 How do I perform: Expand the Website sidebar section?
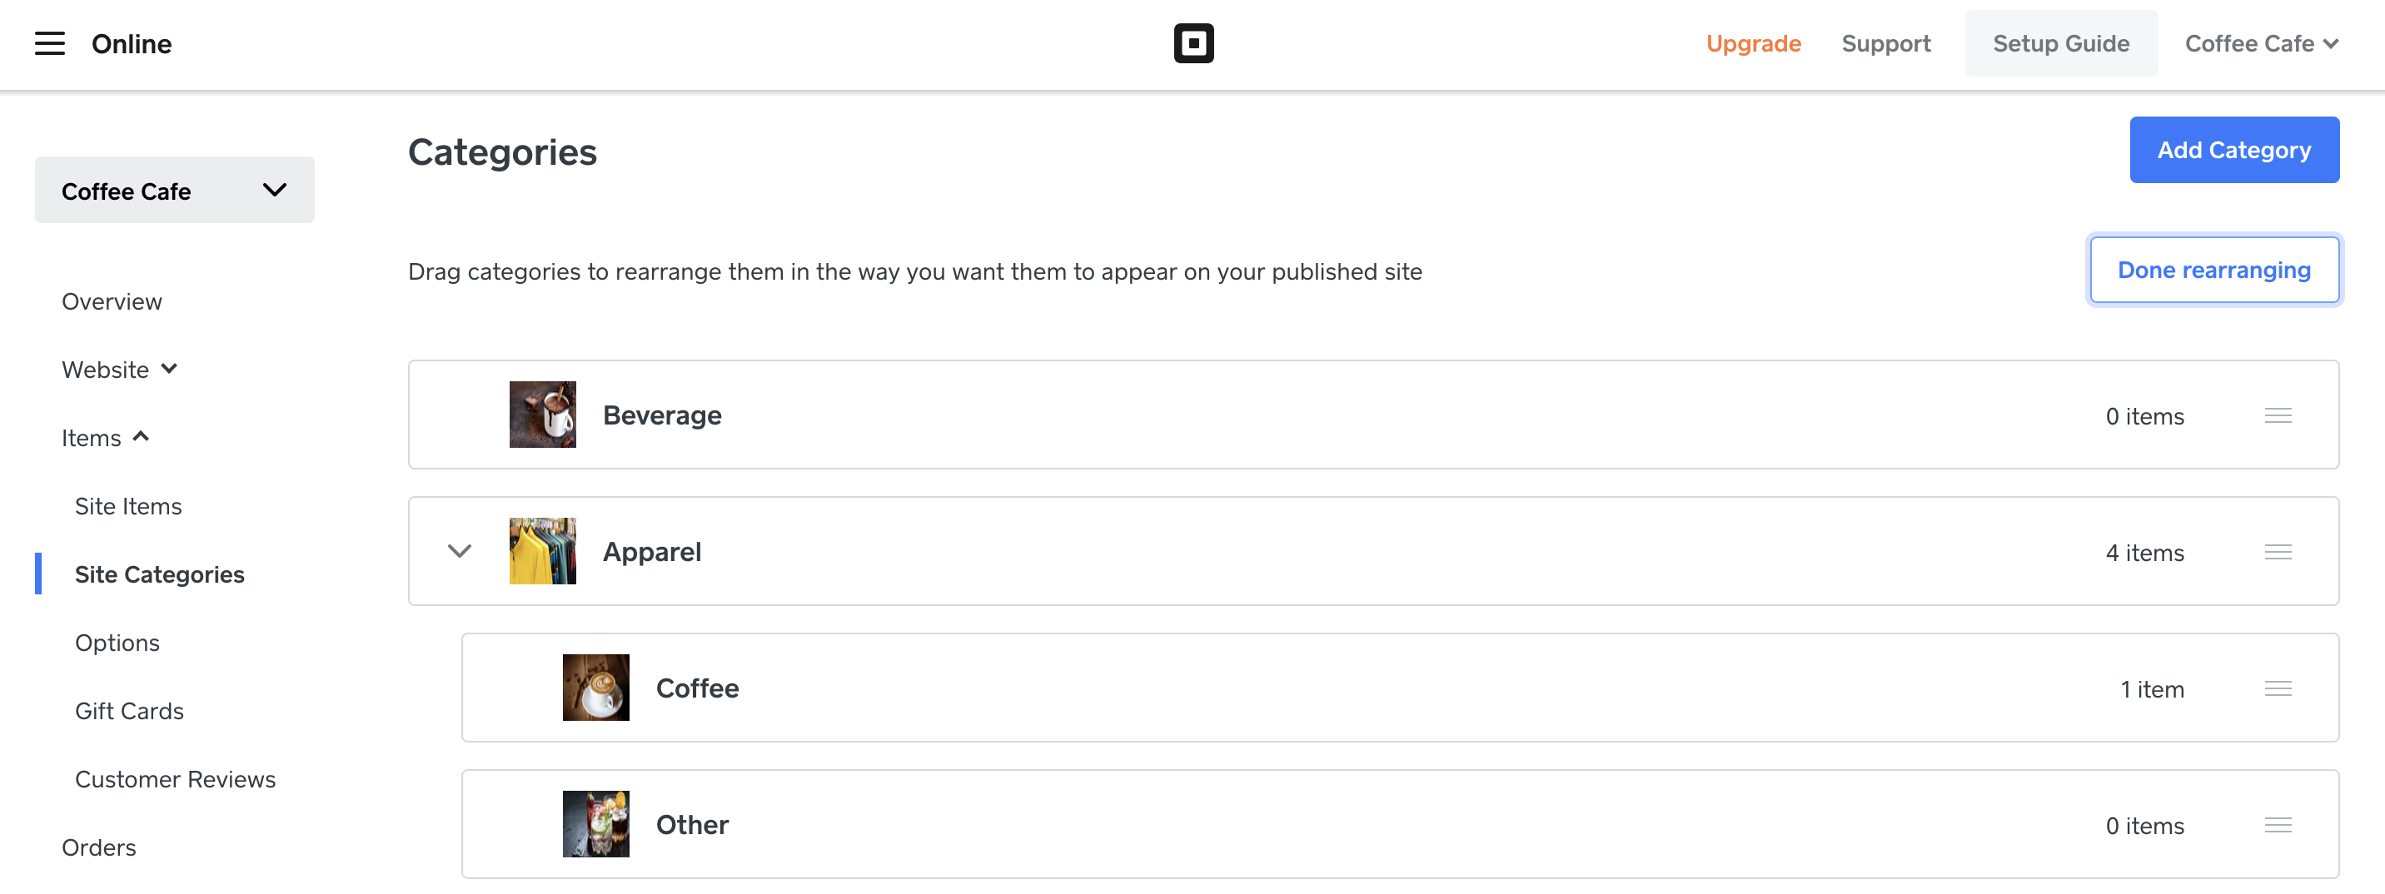point(119,370)
